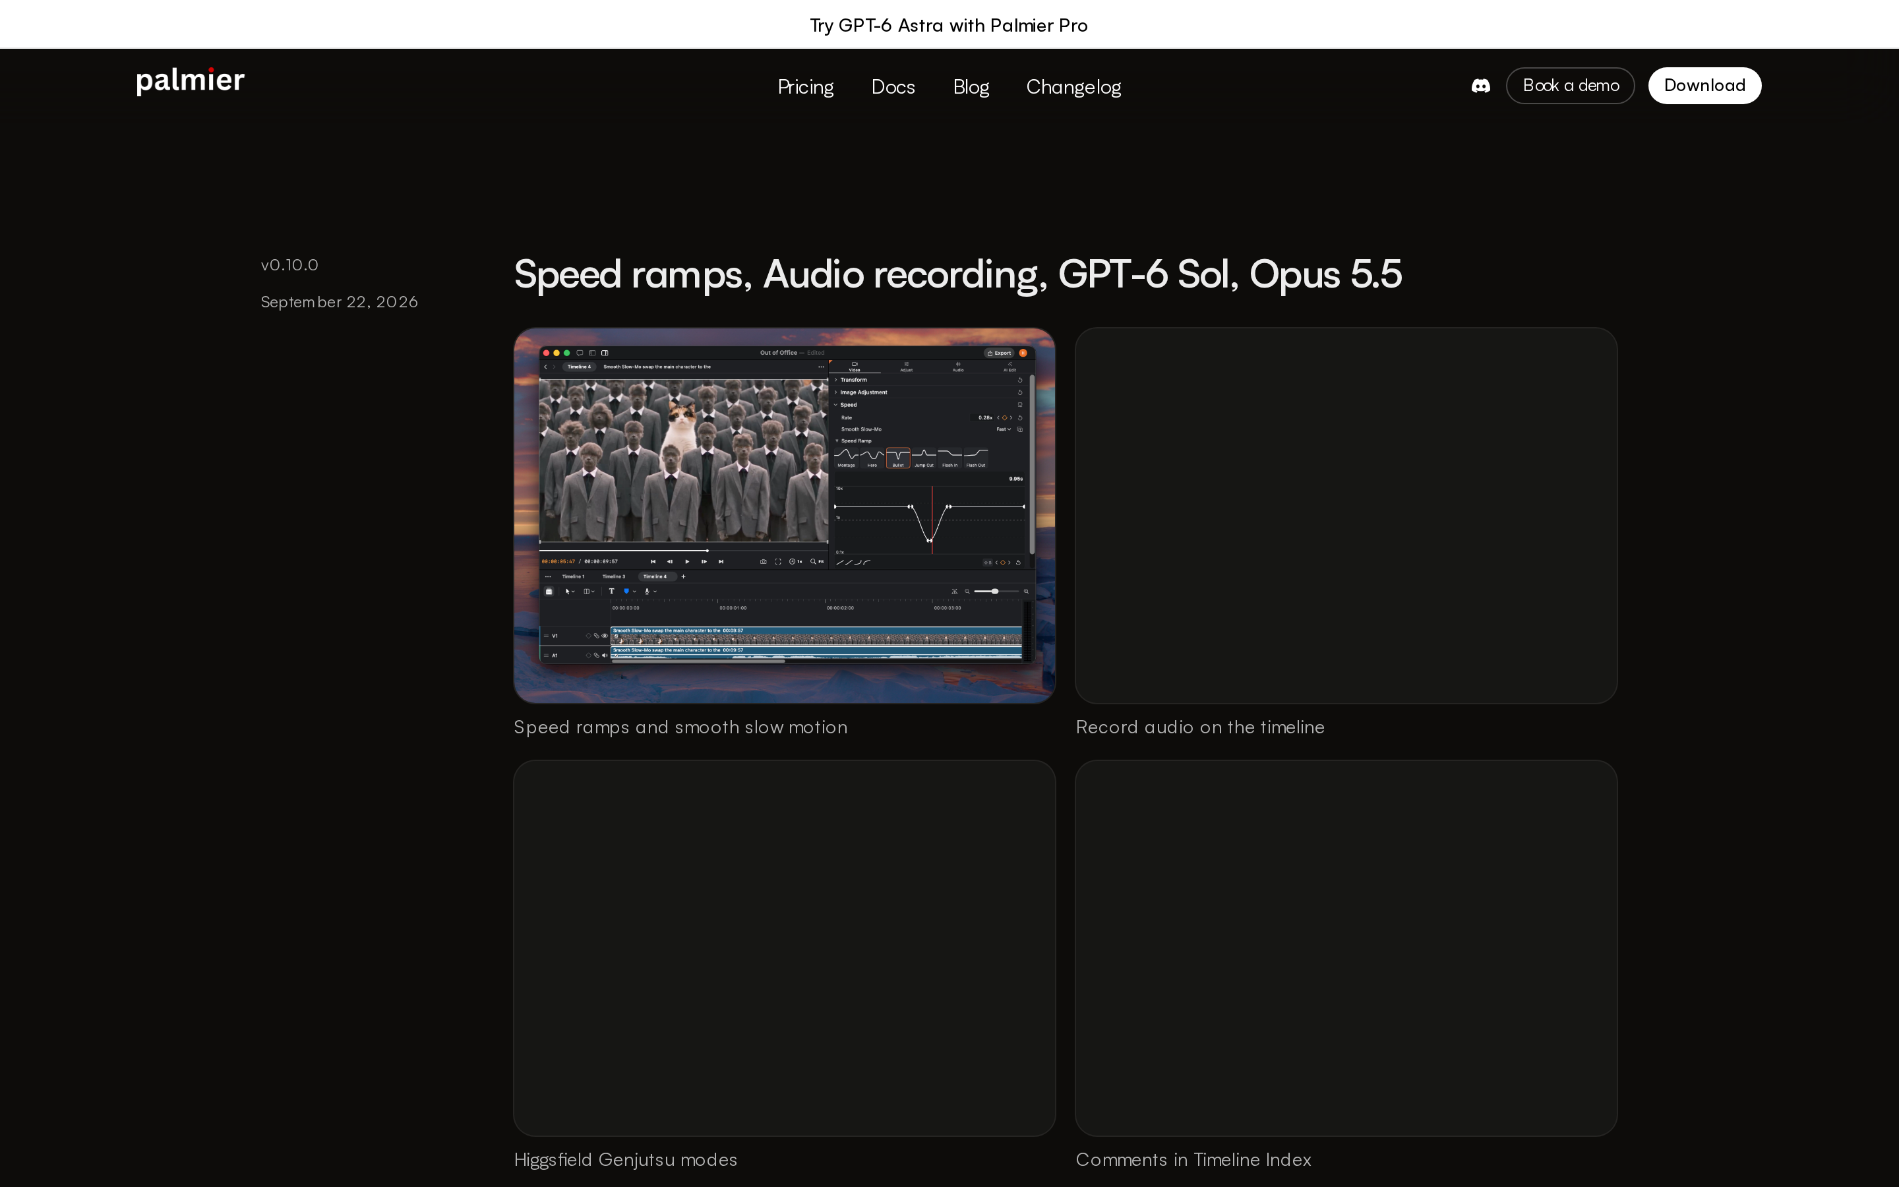Navigate to Changelog
The width and height of the screenshot is (1899, 1187).
coord(1073,86)
